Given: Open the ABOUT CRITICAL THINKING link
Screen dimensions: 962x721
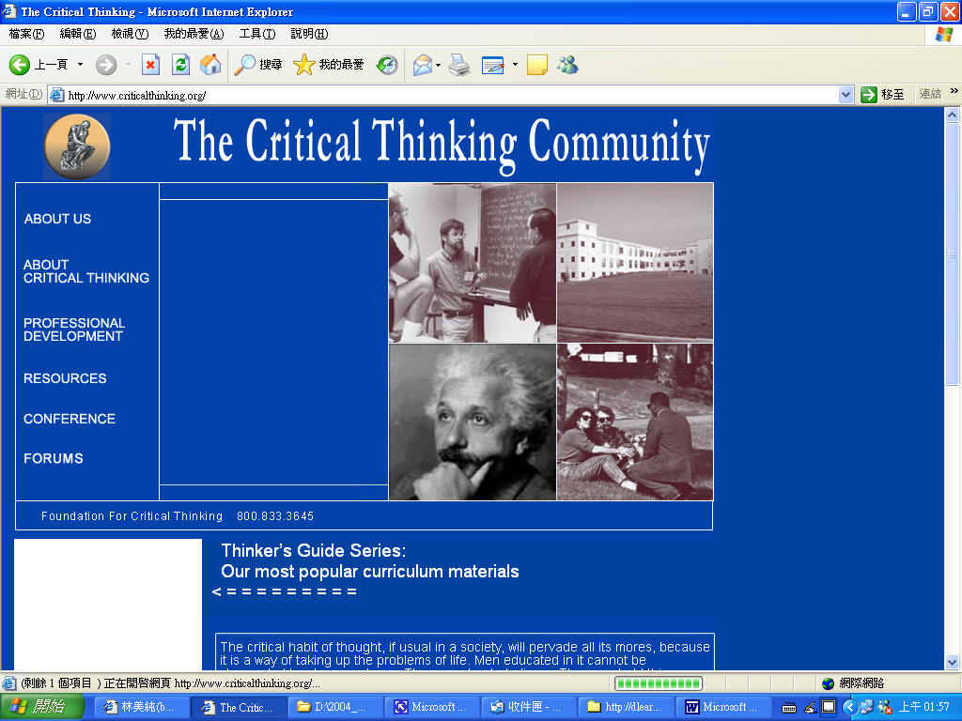Looking at the screenshot, I should tap(86, 271).
